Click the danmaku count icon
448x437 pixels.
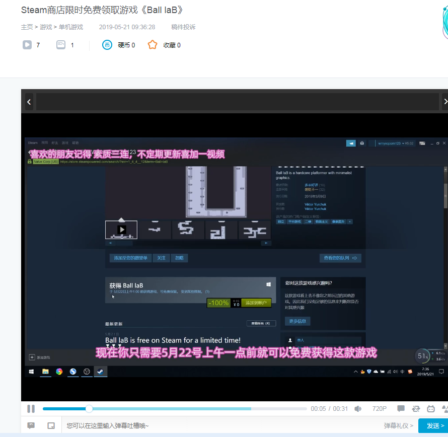click(61, 45)
